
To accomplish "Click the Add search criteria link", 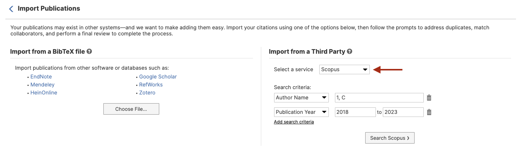I will pos(294,122).
